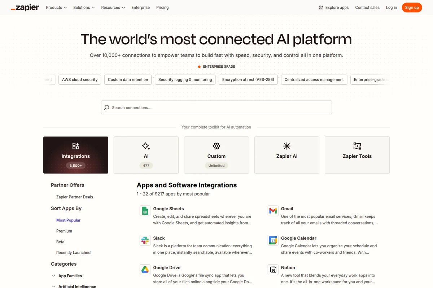This screenshot has width=433, height=288.
Task: Click the Sign up button
Action: [412, 7]
